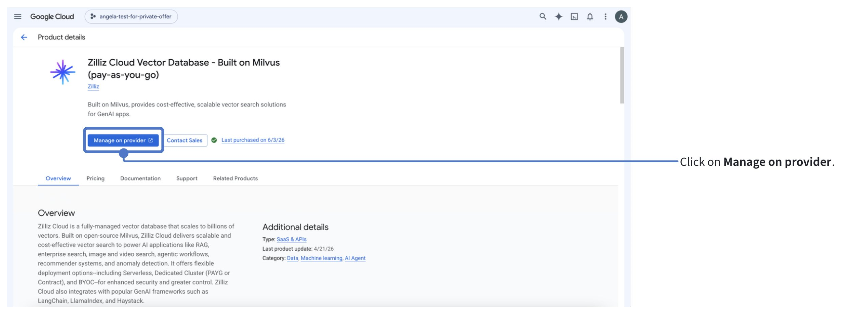
Task: Click the account avatar with letter A
Action: point(621,16)
